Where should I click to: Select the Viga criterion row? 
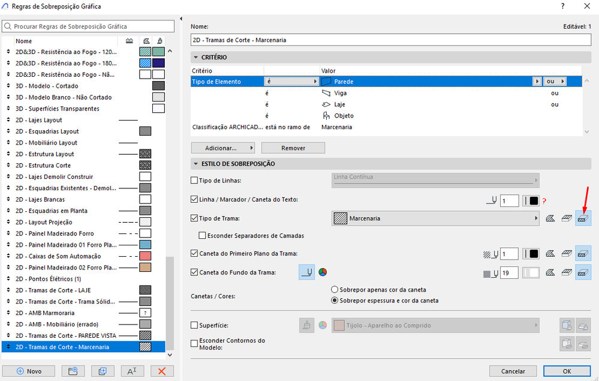[x=386, y=93]
